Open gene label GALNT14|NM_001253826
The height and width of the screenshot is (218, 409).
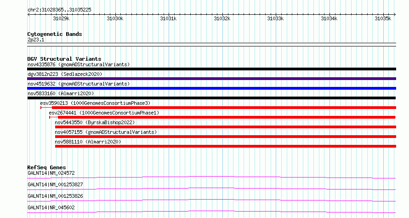(55, 196)
